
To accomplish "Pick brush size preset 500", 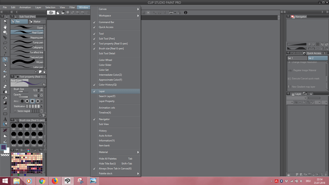I will pyautogui.click(x=20, y=143).
